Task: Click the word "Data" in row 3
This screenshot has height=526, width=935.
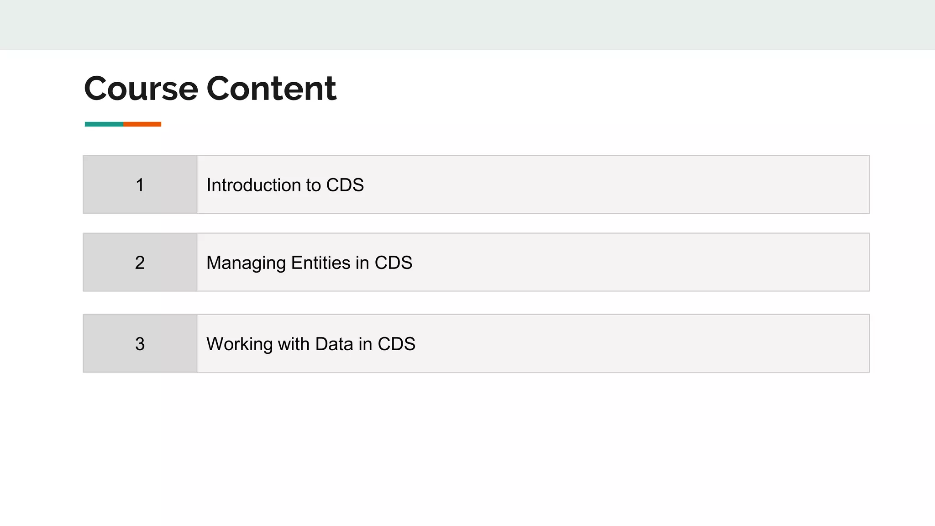Action: coord(334,344)
